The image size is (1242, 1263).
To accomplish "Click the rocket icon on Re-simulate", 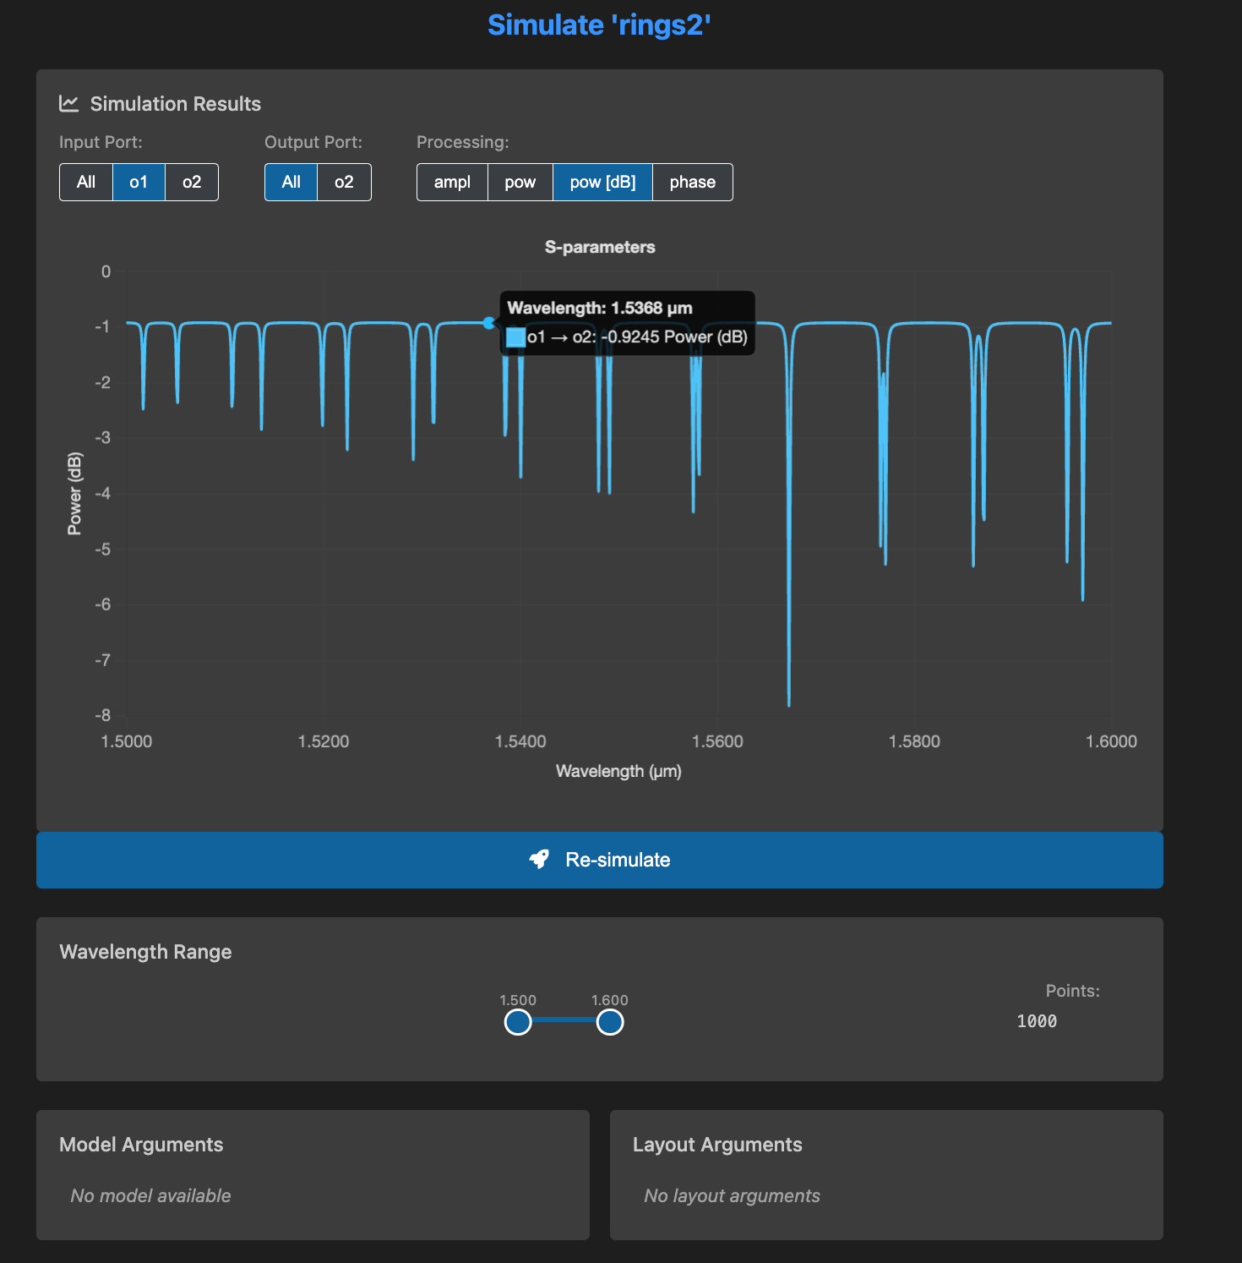I will (x=539, y=860).
